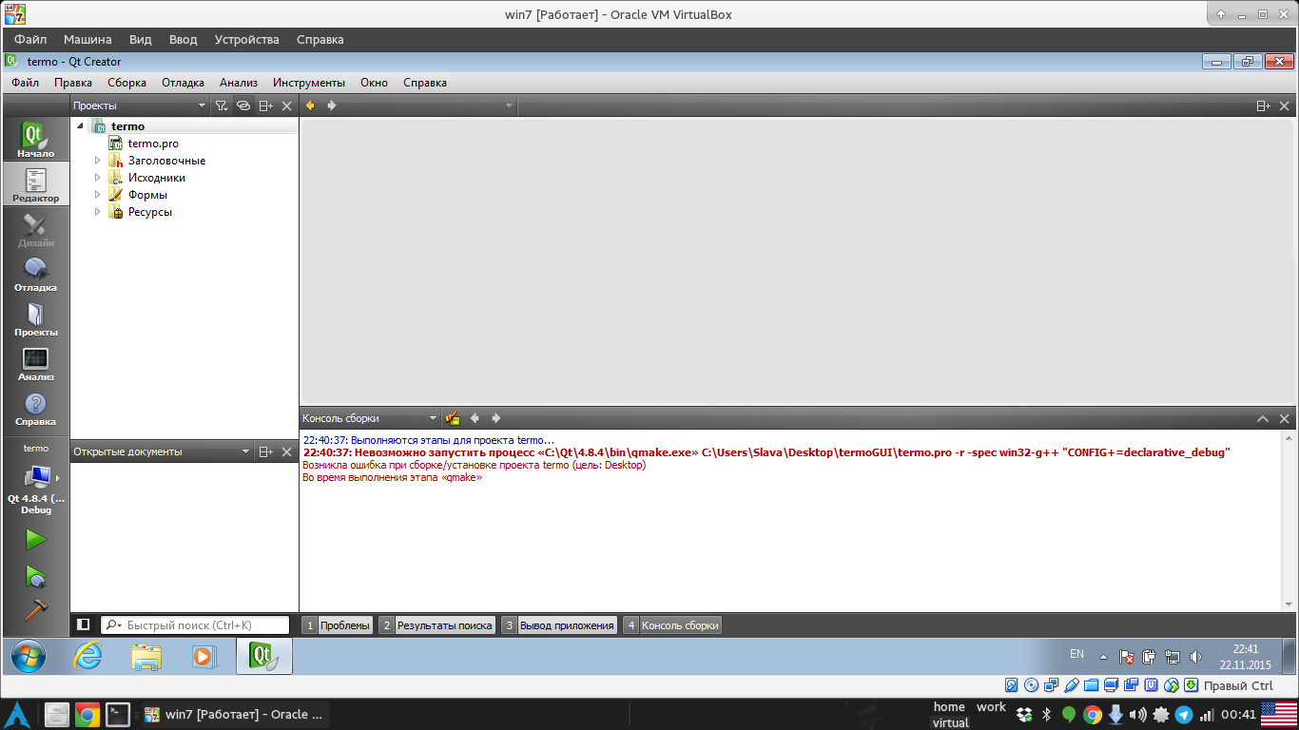The image size is (1299, 730).
Task: Click the hammer Build Project button
Action: click(x=35, y=609)
